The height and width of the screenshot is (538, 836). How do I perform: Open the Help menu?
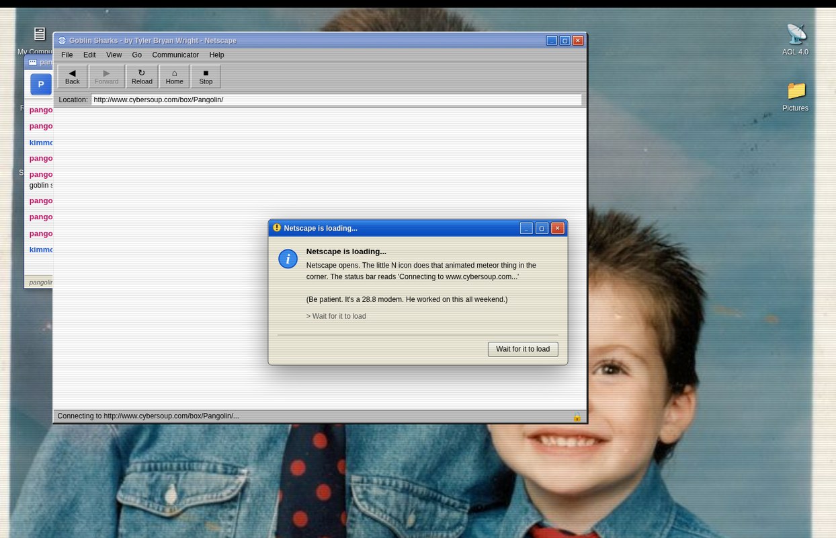(x=216, y=55)
